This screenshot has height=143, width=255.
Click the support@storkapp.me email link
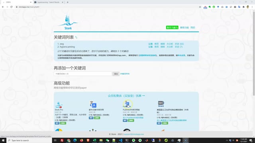134,134
